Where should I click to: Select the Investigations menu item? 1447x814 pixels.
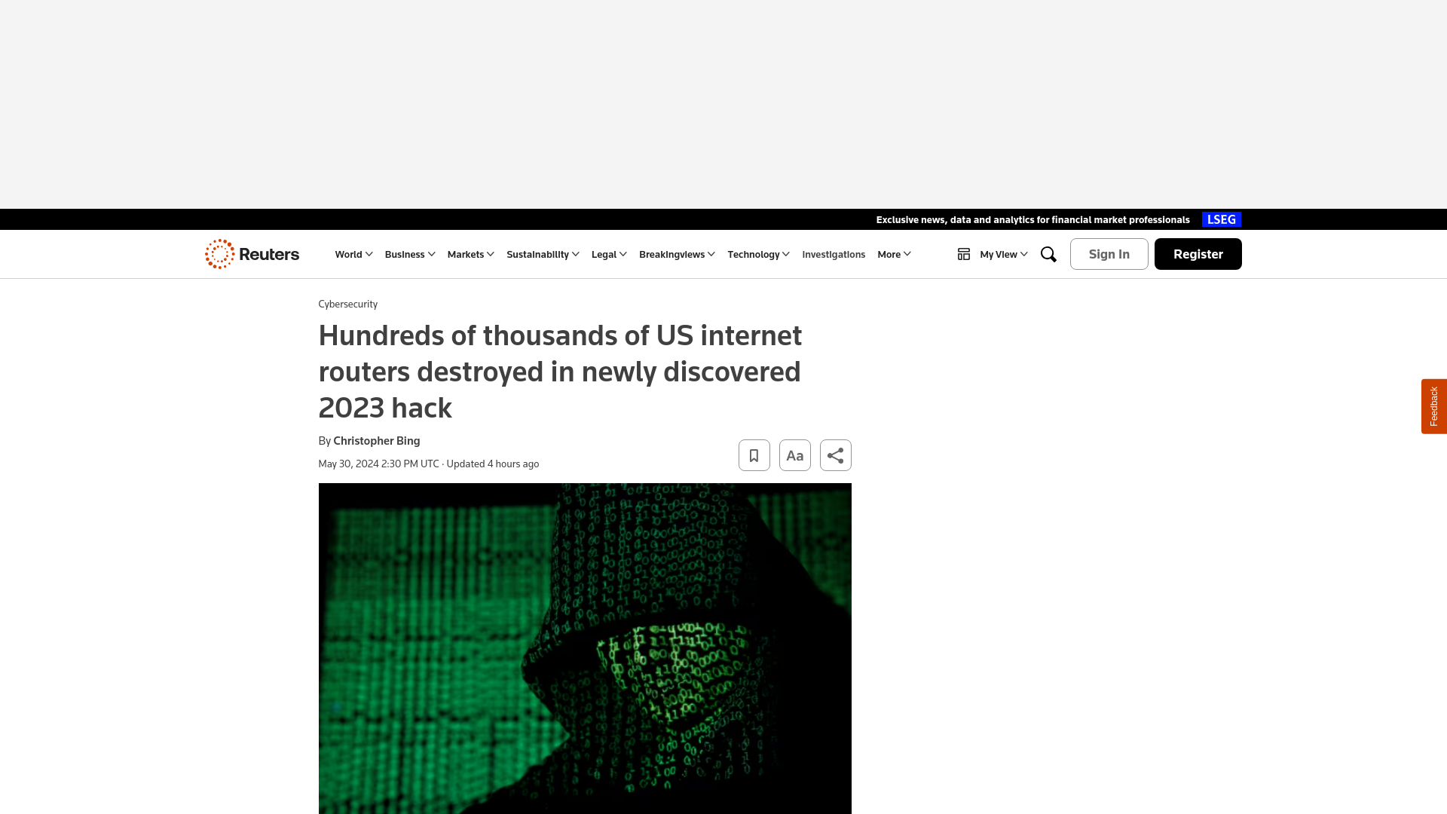[834, 253]
